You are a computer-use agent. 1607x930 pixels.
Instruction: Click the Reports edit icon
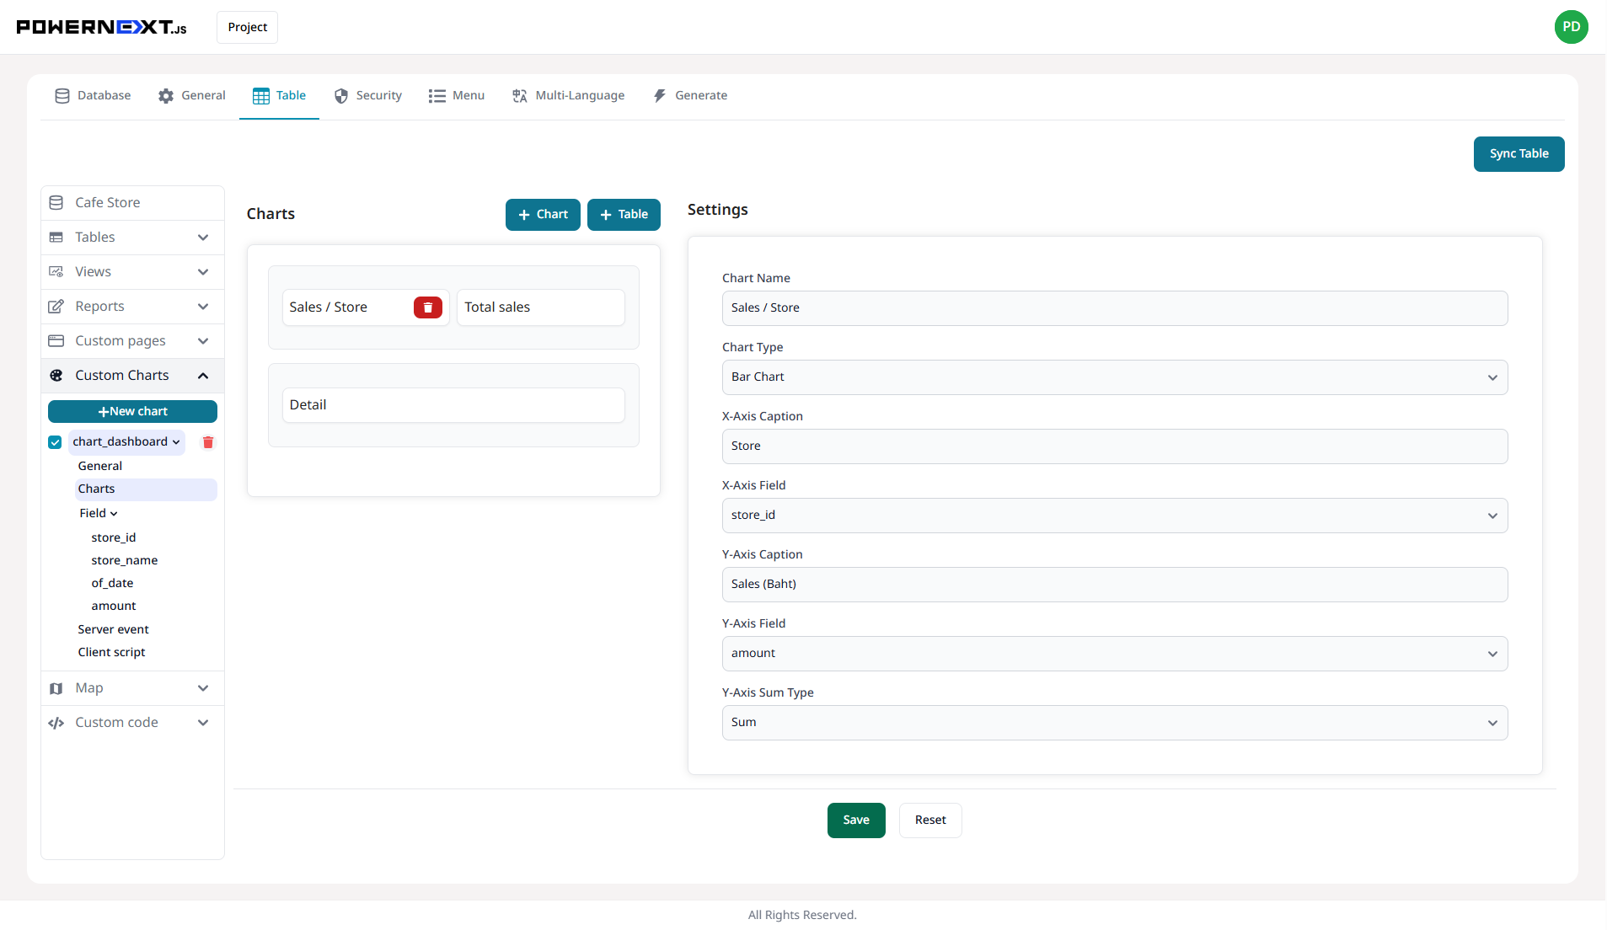(x=56, y=307)
